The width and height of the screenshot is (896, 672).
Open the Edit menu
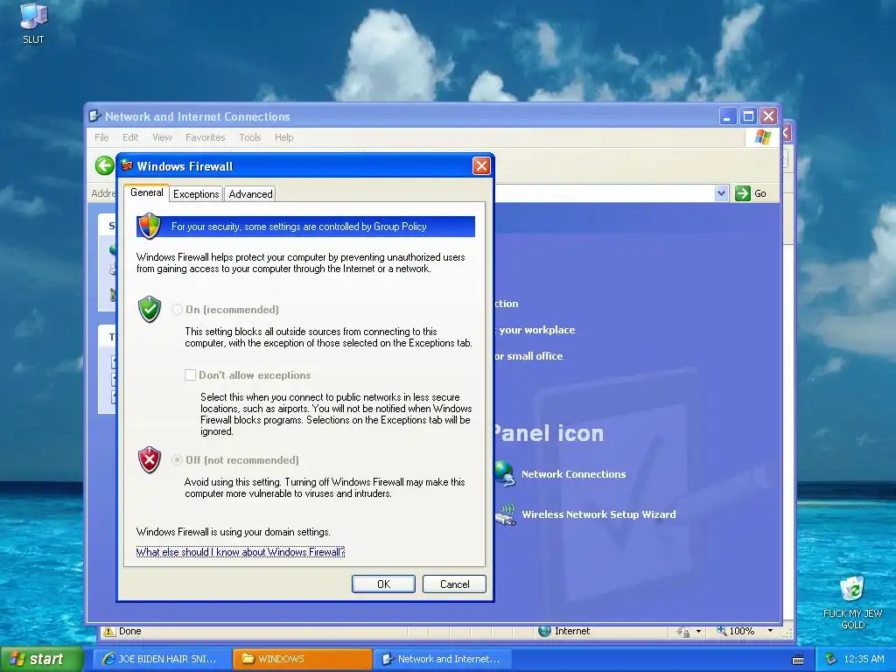click(130, 137)
